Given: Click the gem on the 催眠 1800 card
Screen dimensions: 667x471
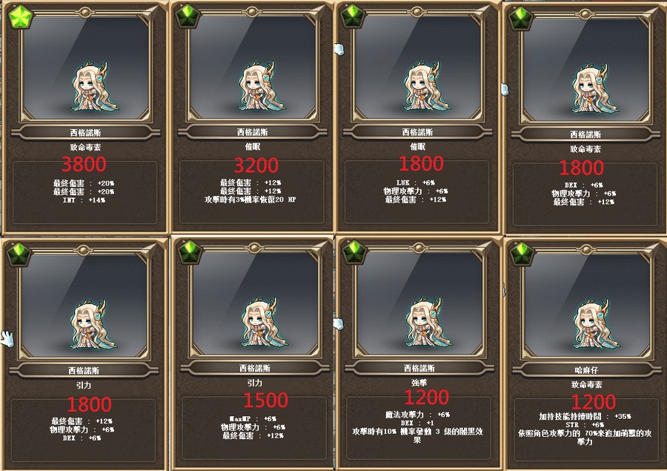Looking at the screenshot, I should [x=353, y=16].
